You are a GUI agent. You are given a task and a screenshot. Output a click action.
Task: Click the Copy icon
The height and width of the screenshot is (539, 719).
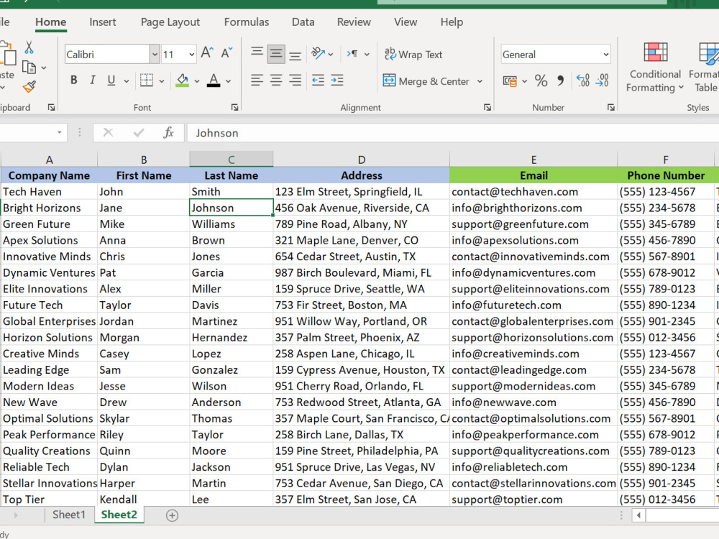point(29,68)
